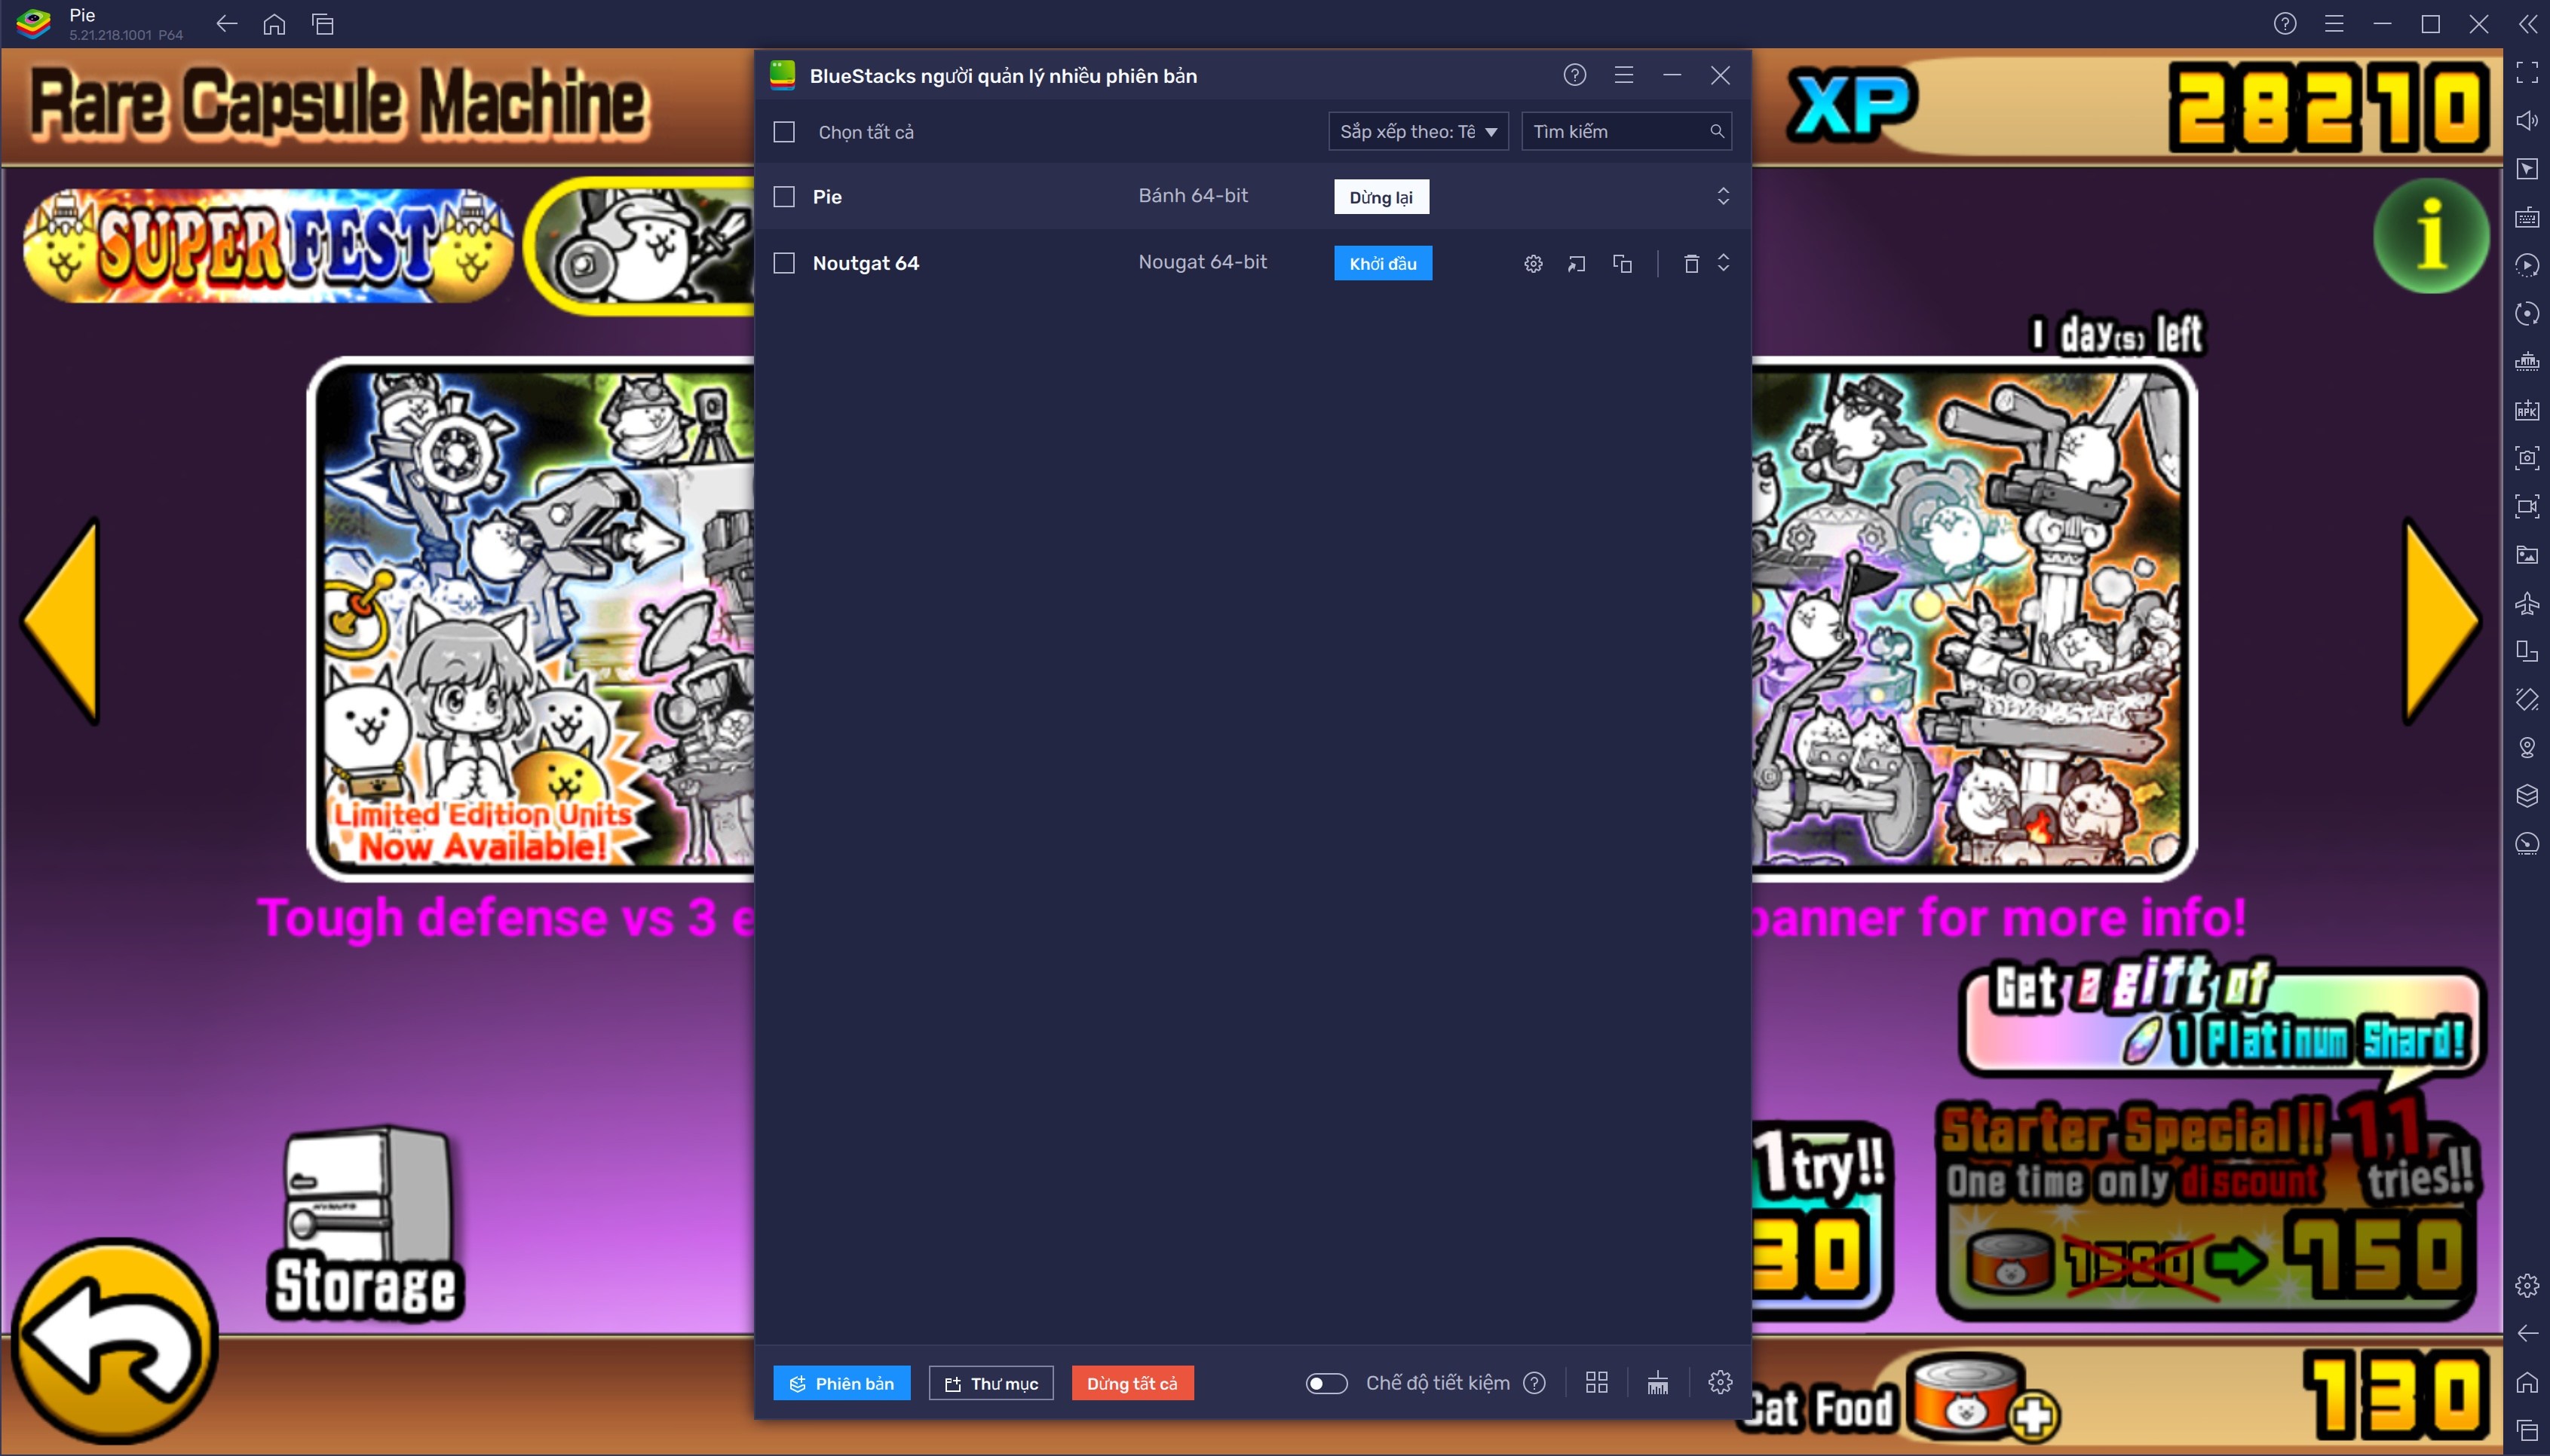This screenshot has height=1456, width=2550.
Task: Open help icon in the Pie window title bar
Action: [x=2284, y=23]
